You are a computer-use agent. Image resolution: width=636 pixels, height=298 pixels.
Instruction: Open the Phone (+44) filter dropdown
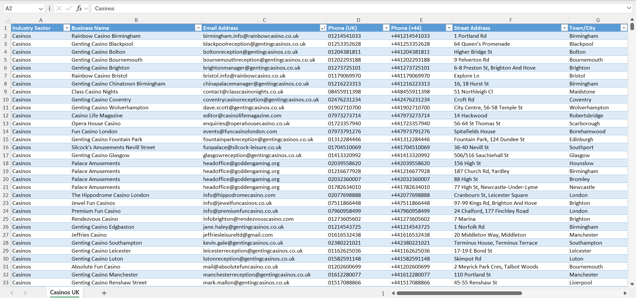click(449, 28)
